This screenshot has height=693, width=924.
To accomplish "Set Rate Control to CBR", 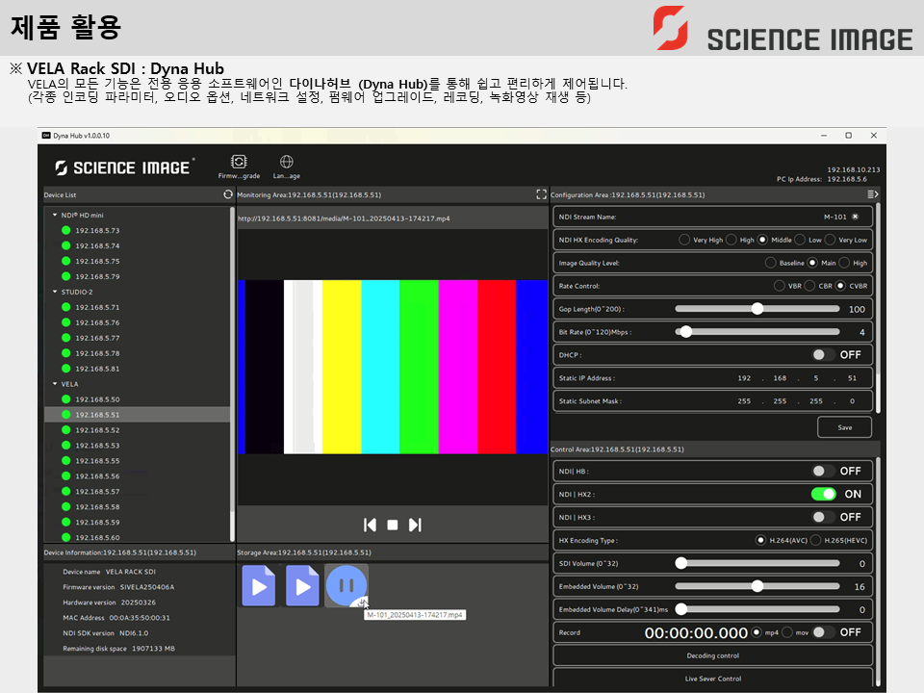I will (x=809, y=286).
